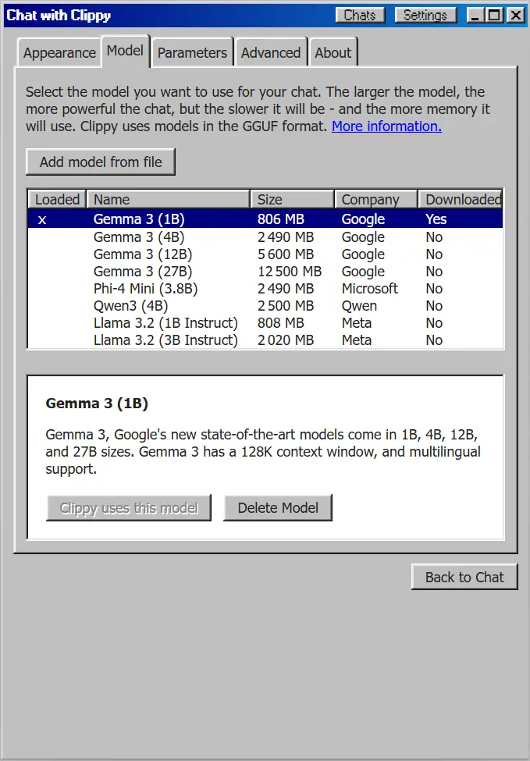Sort by the Loaded column header
Screen dimensions: 530x761
tap(57, 200)
